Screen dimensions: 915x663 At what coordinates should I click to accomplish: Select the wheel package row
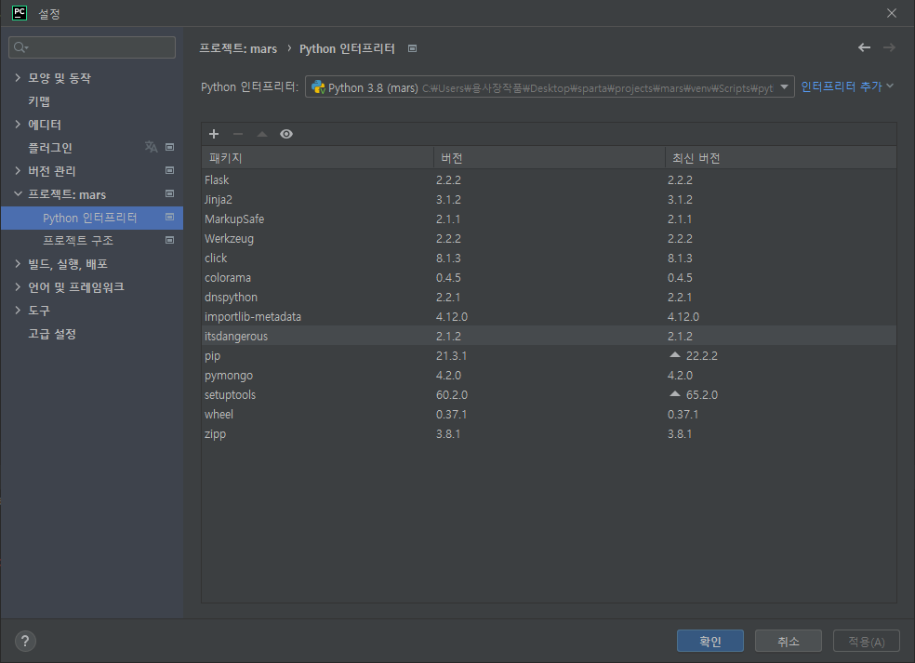coord(550,415)
